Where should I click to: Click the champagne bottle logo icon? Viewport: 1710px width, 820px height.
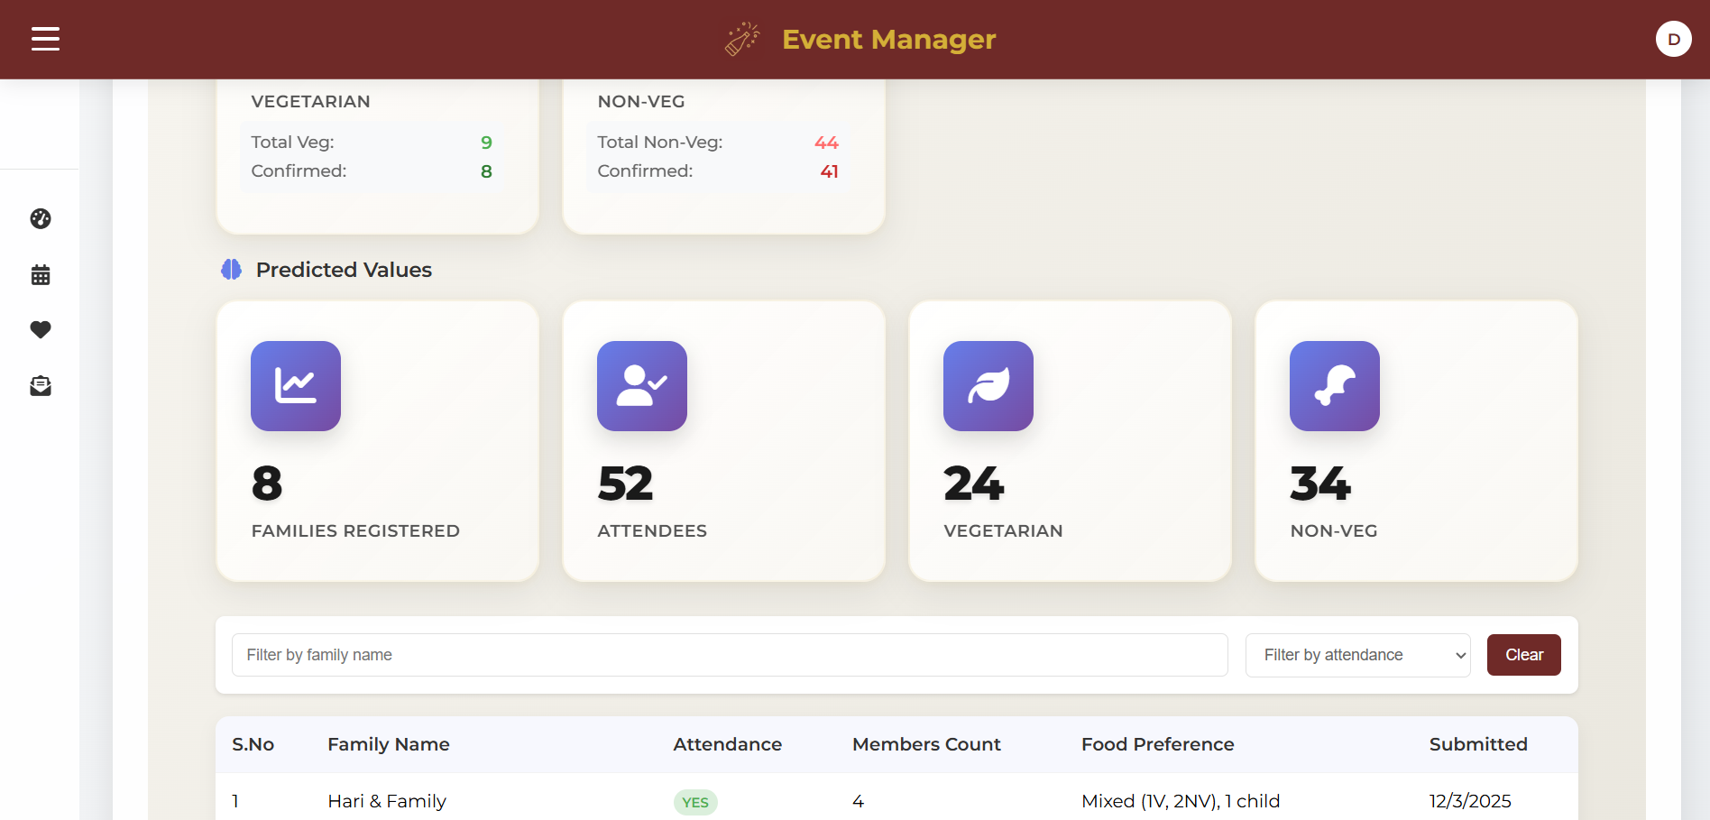click(742, 40)
